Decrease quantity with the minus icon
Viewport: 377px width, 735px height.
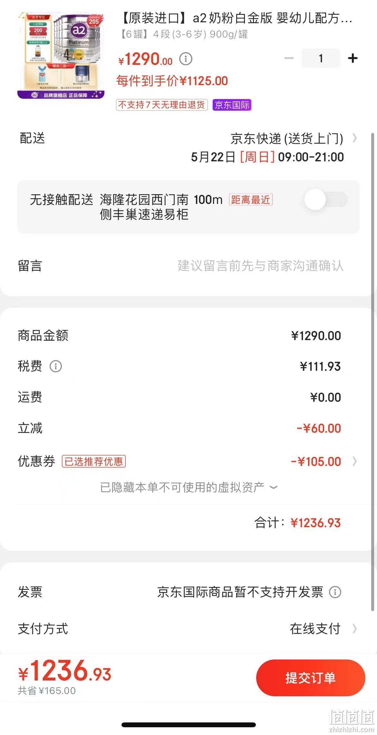pos(289,58)
